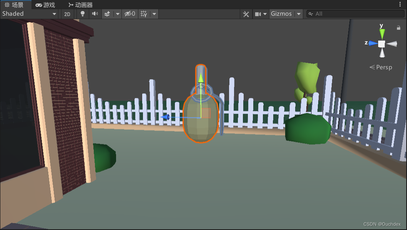Grab the green Y-axis move arrow on grenade
The image size is (407, 230).
coord(201,78)
